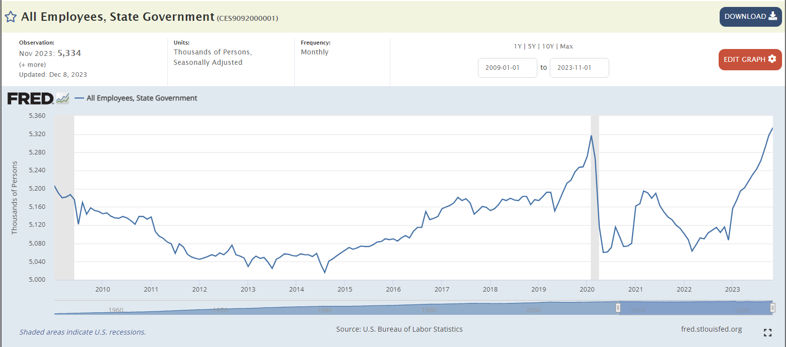This screenshot has width=786, height=347.
Task: Click the Nov 2023 observation date
Action: [x=36, y=53]
